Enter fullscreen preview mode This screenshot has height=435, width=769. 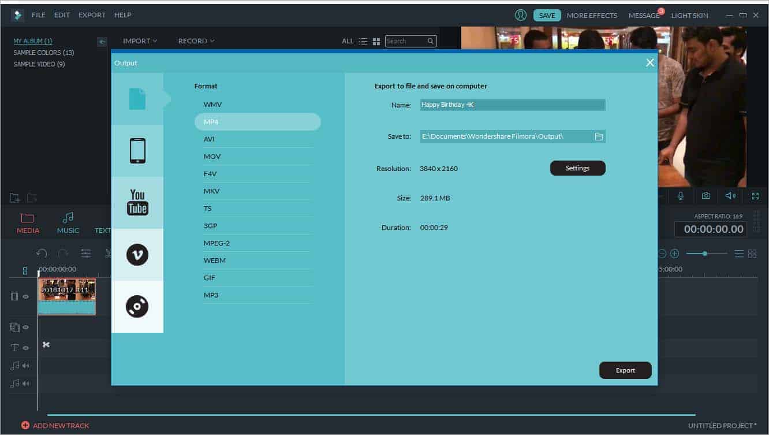(755, 196)
